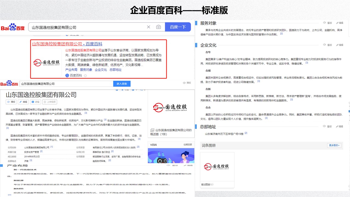Click the 合新 subheading
This screenshot has width=350, height=197.
(208, 89)
